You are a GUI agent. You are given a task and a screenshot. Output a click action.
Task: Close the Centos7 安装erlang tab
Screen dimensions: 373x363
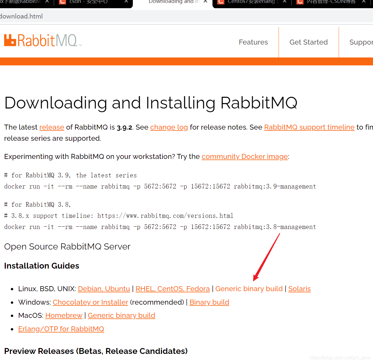(x=284, y=1)
